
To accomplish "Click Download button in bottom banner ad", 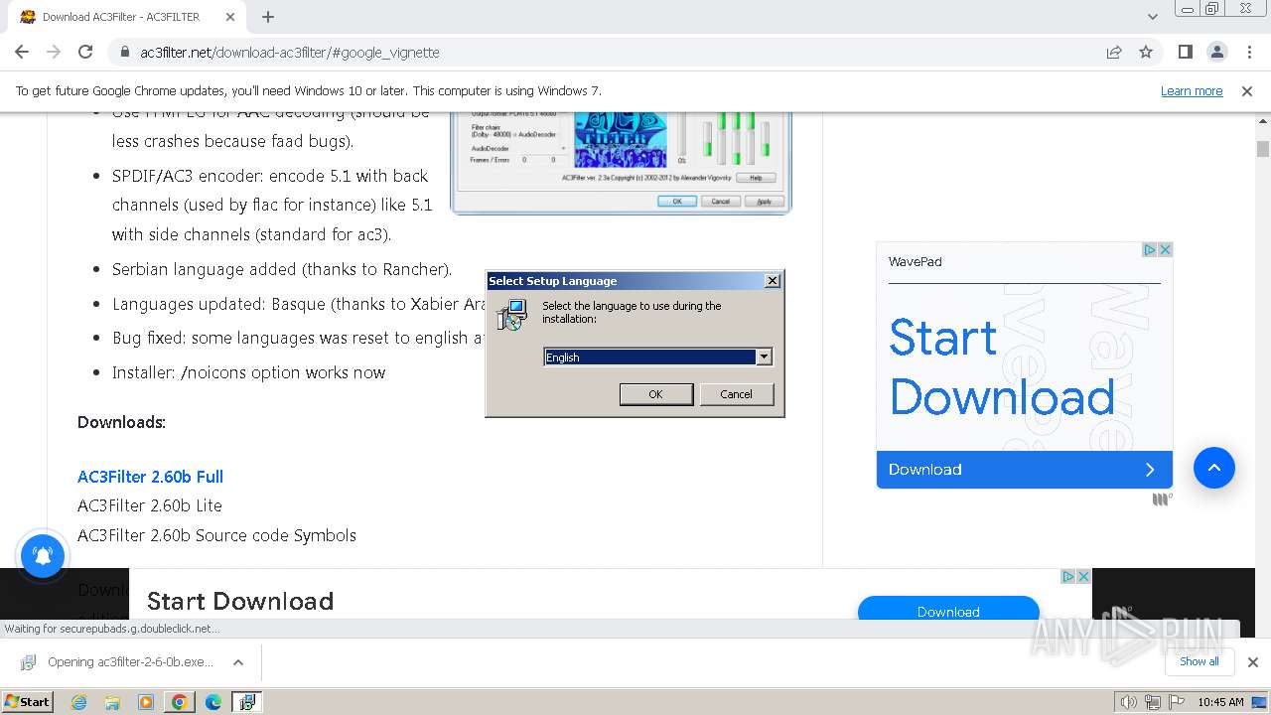I will point(948,608).
